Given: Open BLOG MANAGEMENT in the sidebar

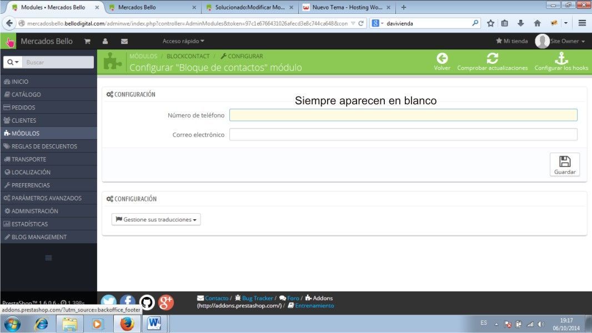Looking at the screenshot, I should click(48, 237).
